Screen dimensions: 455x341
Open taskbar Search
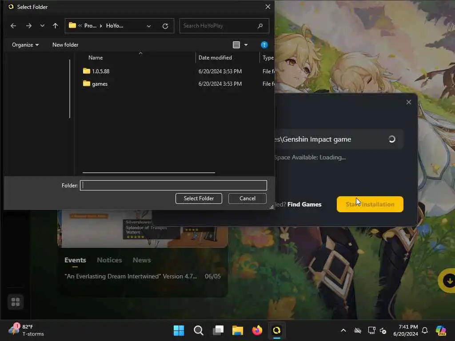tap(199, 330)
